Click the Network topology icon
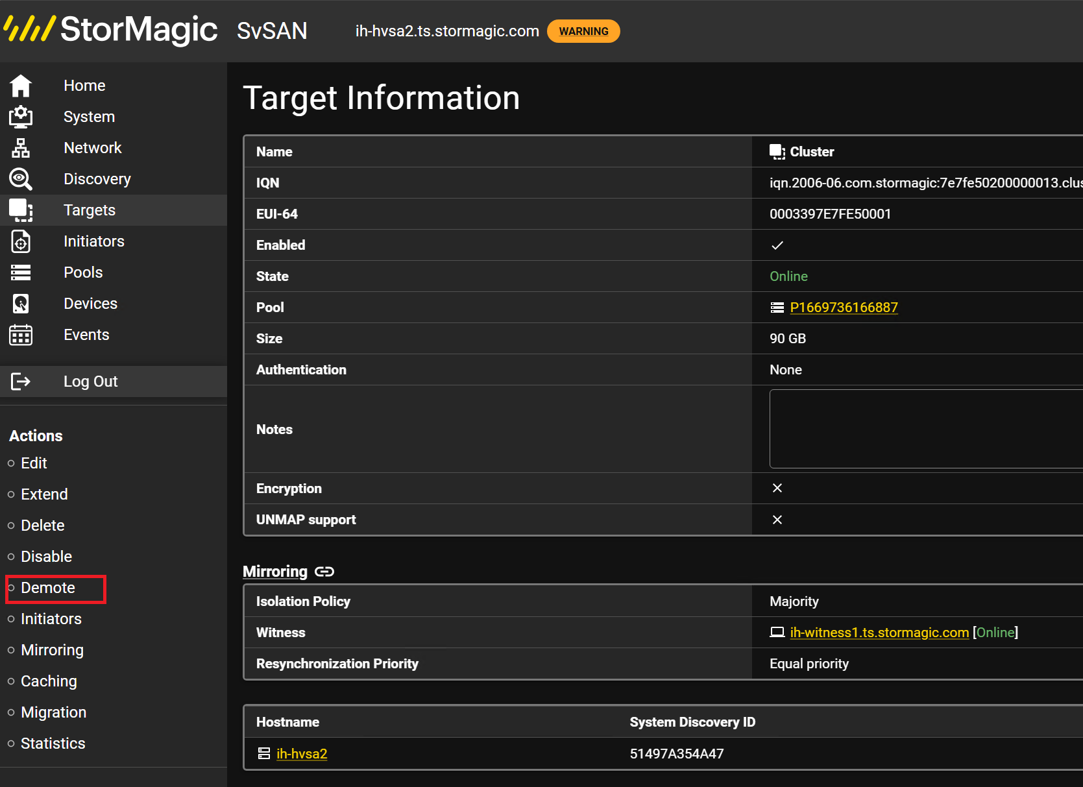 click(21, 148)
